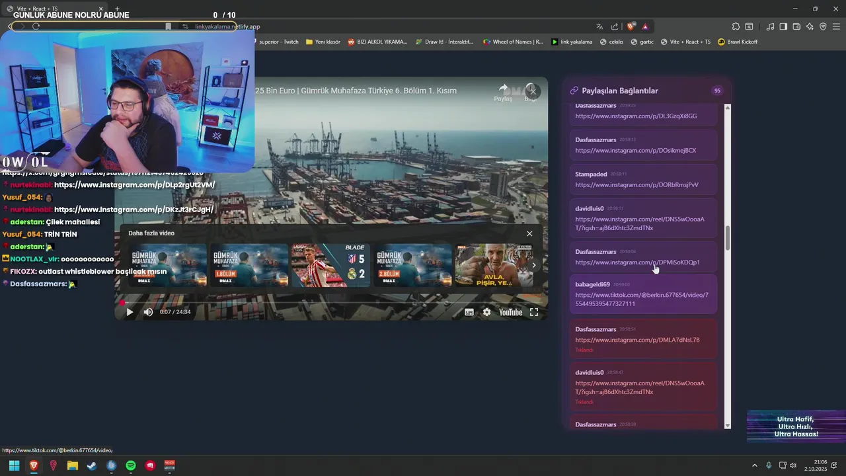The width and height of the screenshot is (846, 476).
Task: Open Instagram link DL3GzqXi8GG
Action: pos(636,116)
